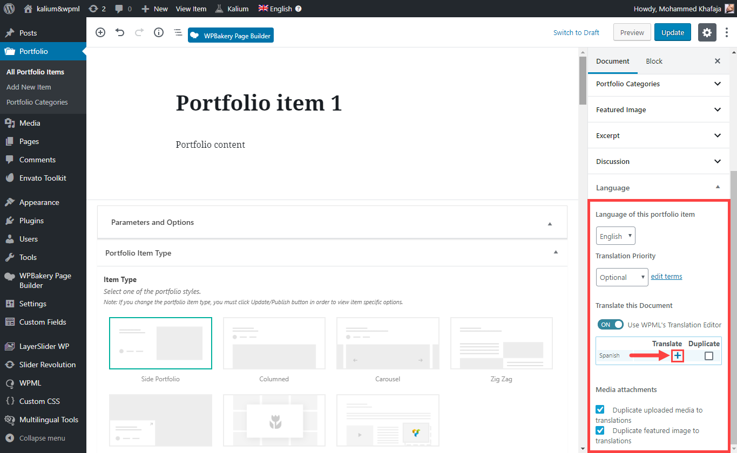Open the Appearance menu icon
737x453 pixels.
(x=10, y=202)
